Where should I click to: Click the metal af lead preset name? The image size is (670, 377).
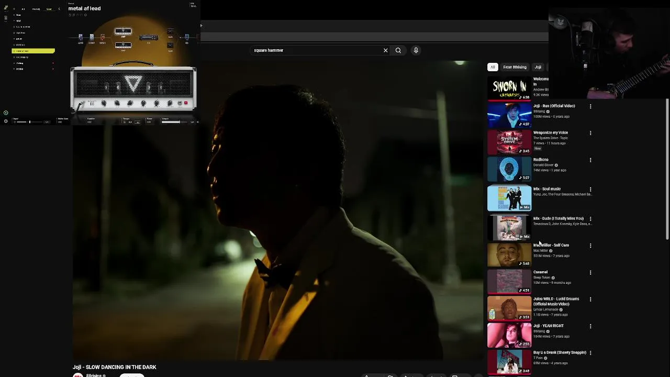tap(84, 8)
